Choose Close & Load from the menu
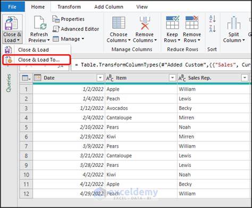 [x=37, y=50]
